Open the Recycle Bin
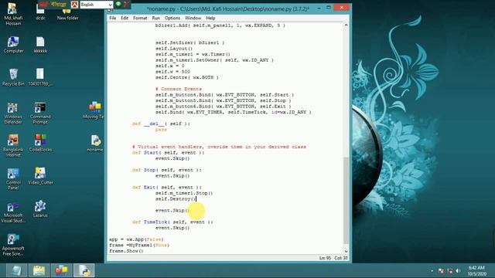The width and height of the screenshot is (495, 278). [13, 77]
